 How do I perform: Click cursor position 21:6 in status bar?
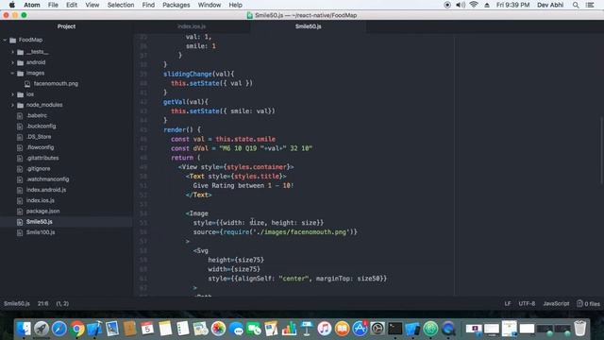[x=42, y=304]
